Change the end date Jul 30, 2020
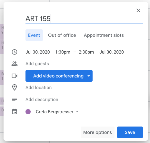 click(x=112, y=52)
